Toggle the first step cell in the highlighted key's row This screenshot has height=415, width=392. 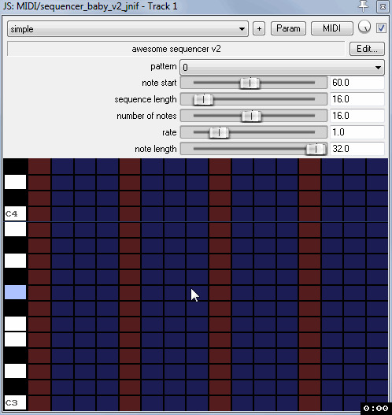coord(39,293)
